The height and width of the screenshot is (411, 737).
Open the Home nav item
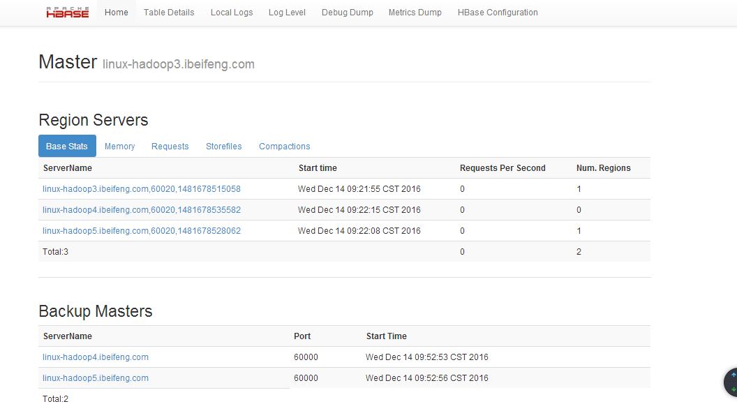pos(116,13)
